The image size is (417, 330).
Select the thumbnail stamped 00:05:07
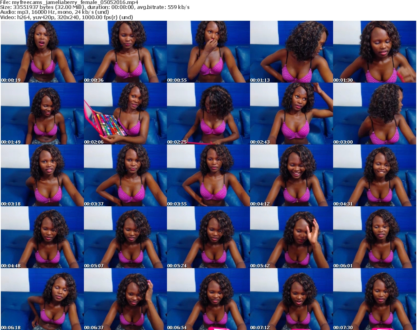[125, 238]
